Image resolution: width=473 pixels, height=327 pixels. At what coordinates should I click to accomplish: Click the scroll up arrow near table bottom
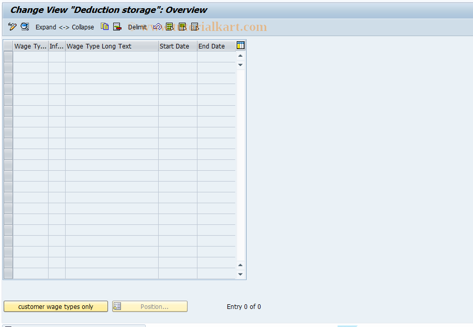coord(240,265)
